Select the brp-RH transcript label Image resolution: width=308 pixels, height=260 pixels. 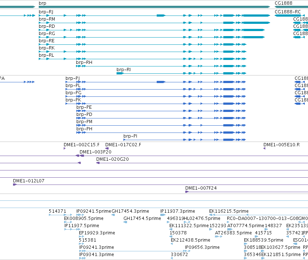pyautogui.click(x=84, y=62)
